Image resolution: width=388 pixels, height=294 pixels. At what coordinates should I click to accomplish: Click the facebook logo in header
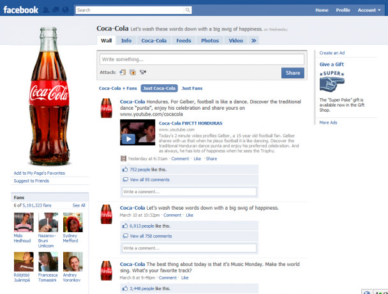21,10
